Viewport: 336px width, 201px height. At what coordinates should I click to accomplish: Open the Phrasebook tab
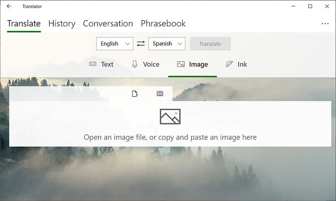click(163, 24)
